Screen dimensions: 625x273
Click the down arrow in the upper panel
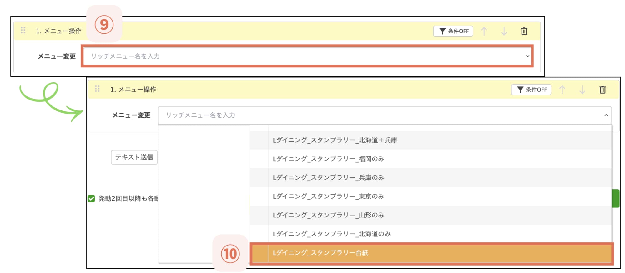point(504,31)
